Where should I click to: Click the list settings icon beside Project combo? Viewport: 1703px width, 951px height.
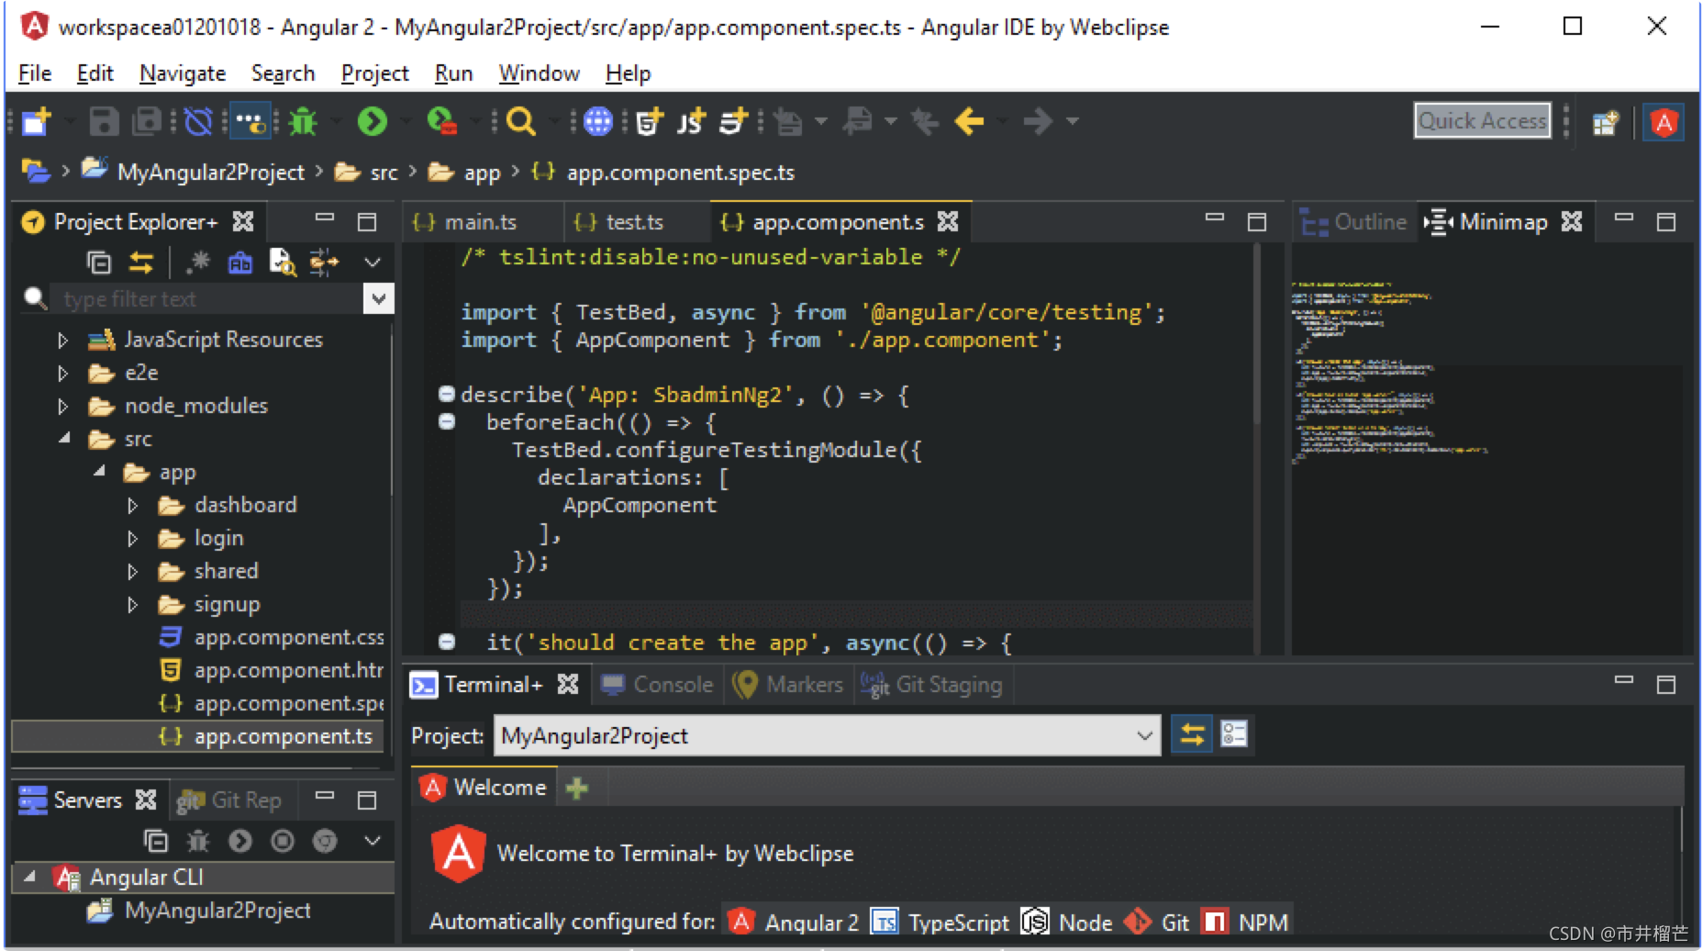click(x=1234, y=735)
